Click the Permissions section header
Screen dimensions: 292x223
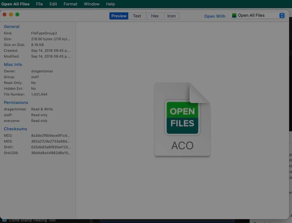(16, 102)
